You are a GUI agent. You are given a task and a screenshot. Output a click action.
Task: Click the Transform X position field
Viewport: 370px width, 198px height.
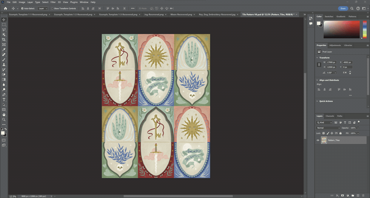tap(347, 62)
